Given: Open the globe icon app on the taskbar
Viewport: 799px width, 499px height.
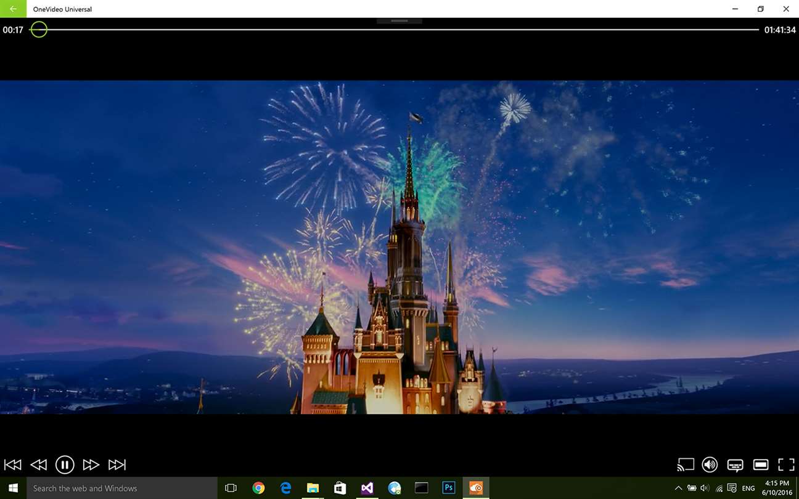Looking at the screenshot, I should coord(395,488).
